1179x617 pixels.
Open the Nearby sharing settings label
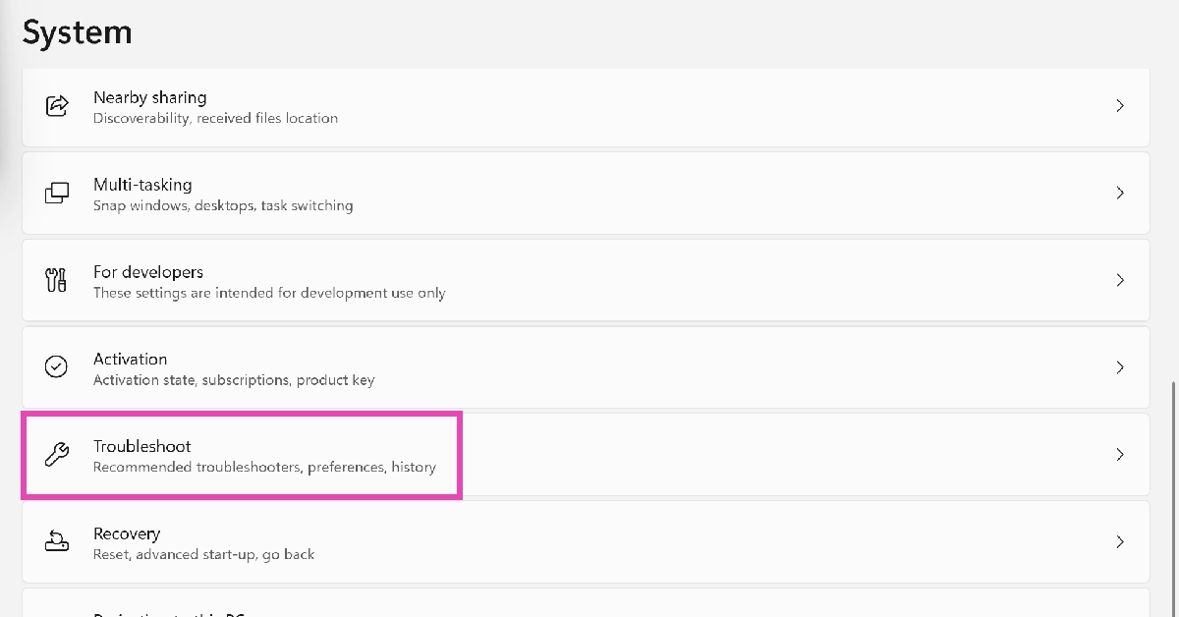(149, 97)
